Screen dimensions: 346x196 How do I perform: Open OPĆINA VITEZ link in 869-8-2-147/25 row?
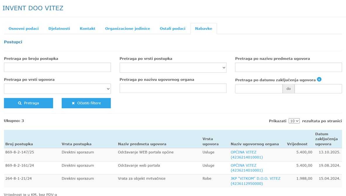247,155
